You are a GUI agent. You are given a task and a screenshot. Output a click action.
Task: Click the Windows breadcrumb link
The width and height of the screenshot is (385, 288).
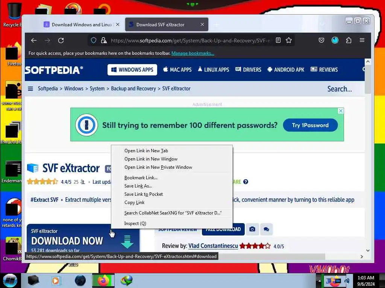point(74,88)
